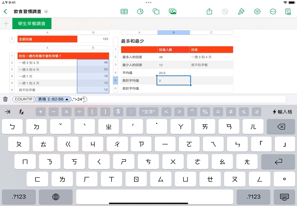297x206 pixels.
Task: Switch the keyboard to .?123 numbers layout
Action: point(19,196)
